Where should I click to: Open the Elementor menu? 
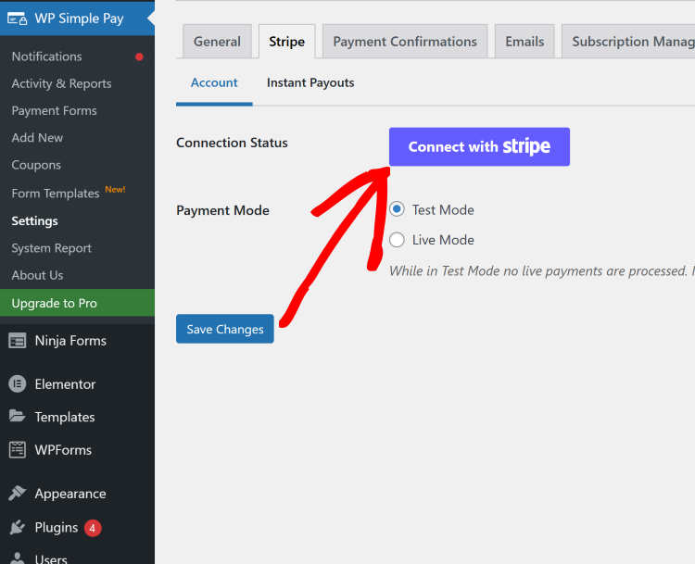click(x=78, y=384)
